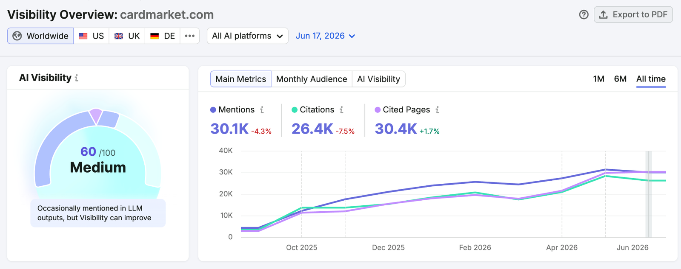Click the Oct 2025 axis label

point(301,247)
